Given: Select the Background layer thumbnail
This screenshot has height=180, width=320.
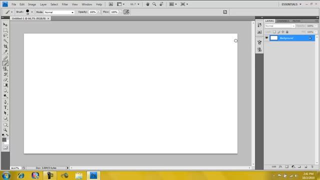Looking at the screenshot, I should (x=274, y=38).
